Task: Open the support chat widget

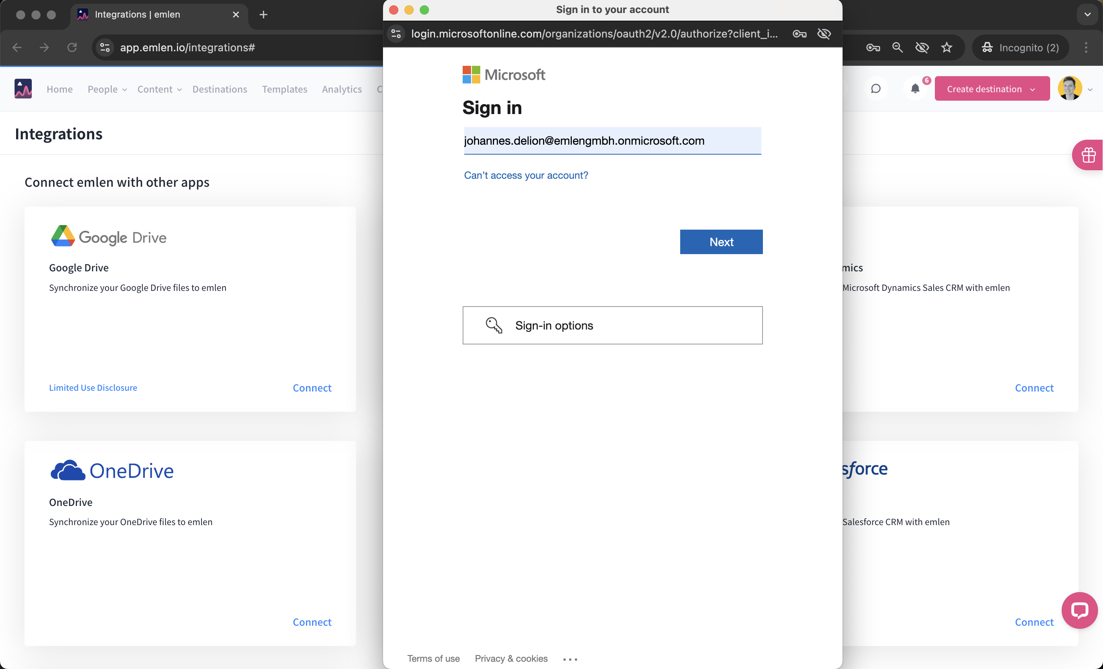Action: tap(1079, 610)
